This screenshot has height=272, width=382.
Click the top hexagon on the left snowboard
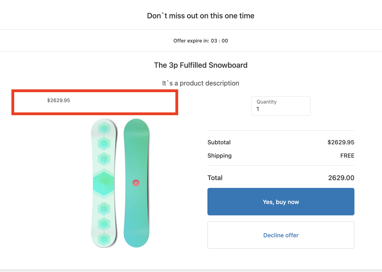[x=104, y=129]
